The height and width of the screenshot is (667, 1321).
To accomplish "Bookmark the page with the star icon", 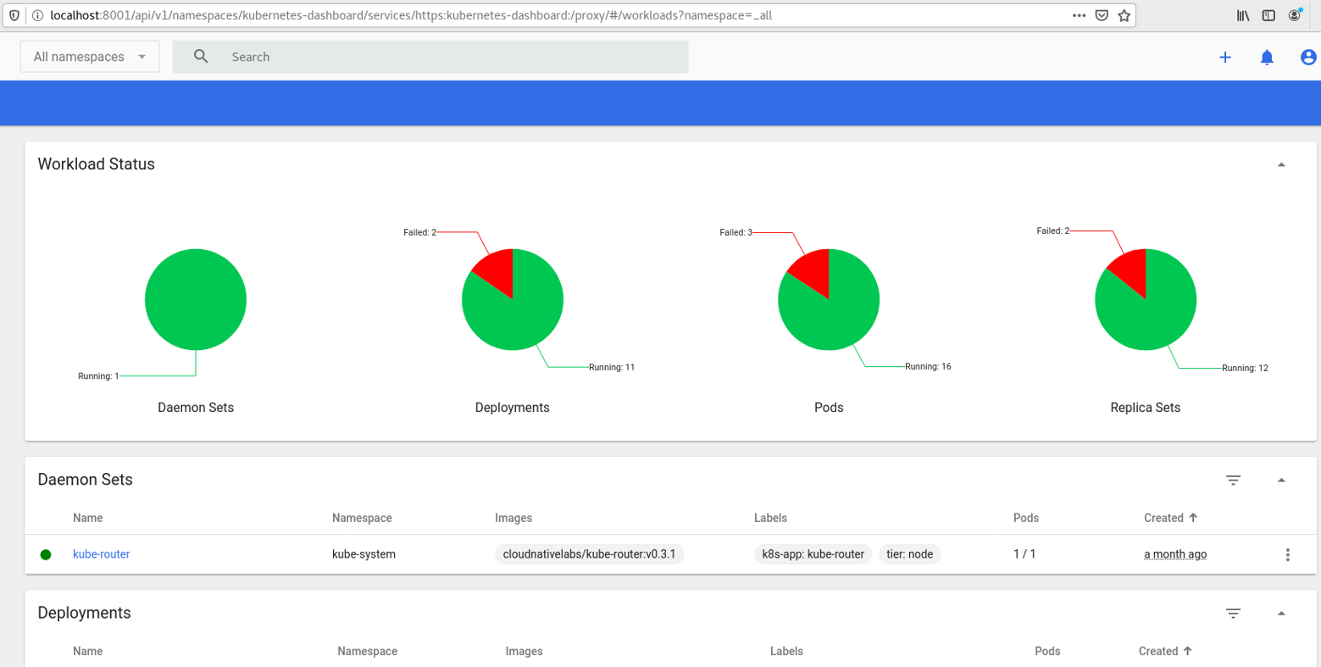I will pyautogui.click(x=1125, y=14).
